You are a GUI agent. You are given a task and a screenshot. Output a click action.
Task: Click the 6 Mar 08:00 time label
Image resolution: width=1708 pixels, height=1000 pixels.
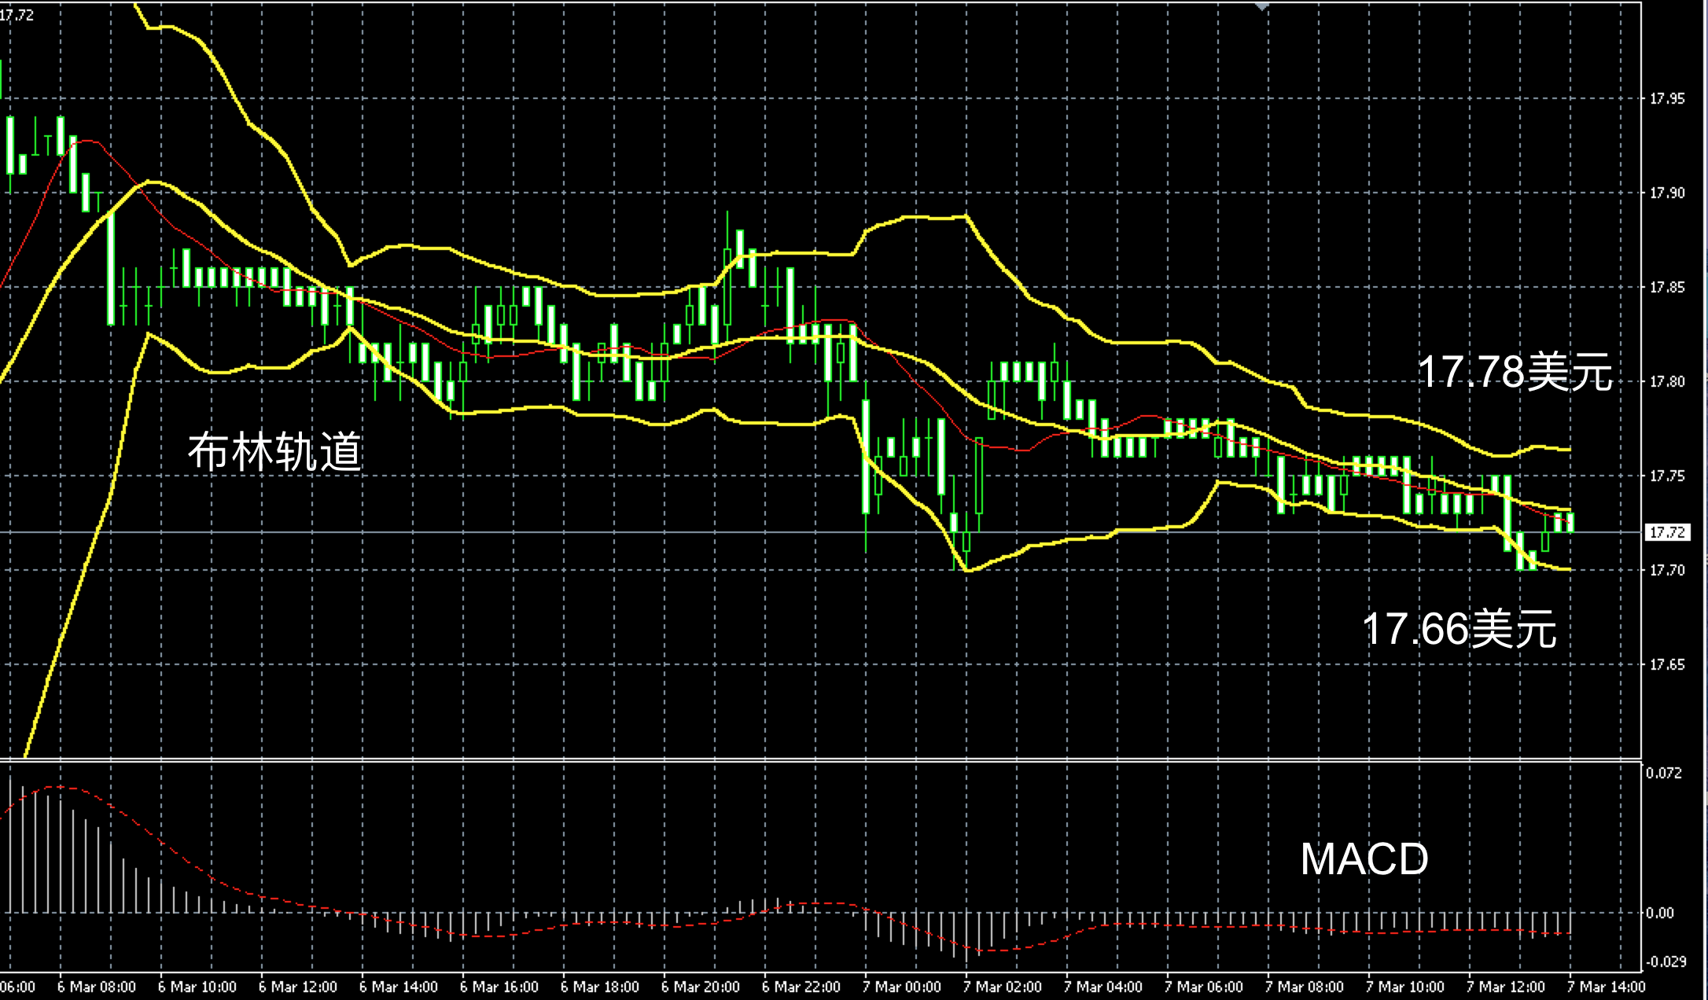(x=97, y=987)
